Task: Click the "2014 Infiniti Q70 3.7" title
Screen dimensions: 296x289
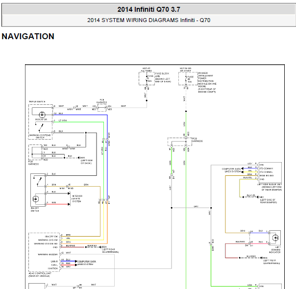Action: tap(149, 9)
